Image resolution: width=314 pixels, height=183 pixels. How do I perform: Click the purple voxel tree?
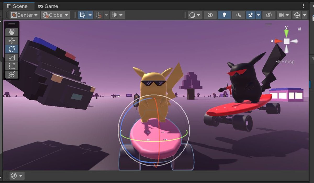(191, 86)
